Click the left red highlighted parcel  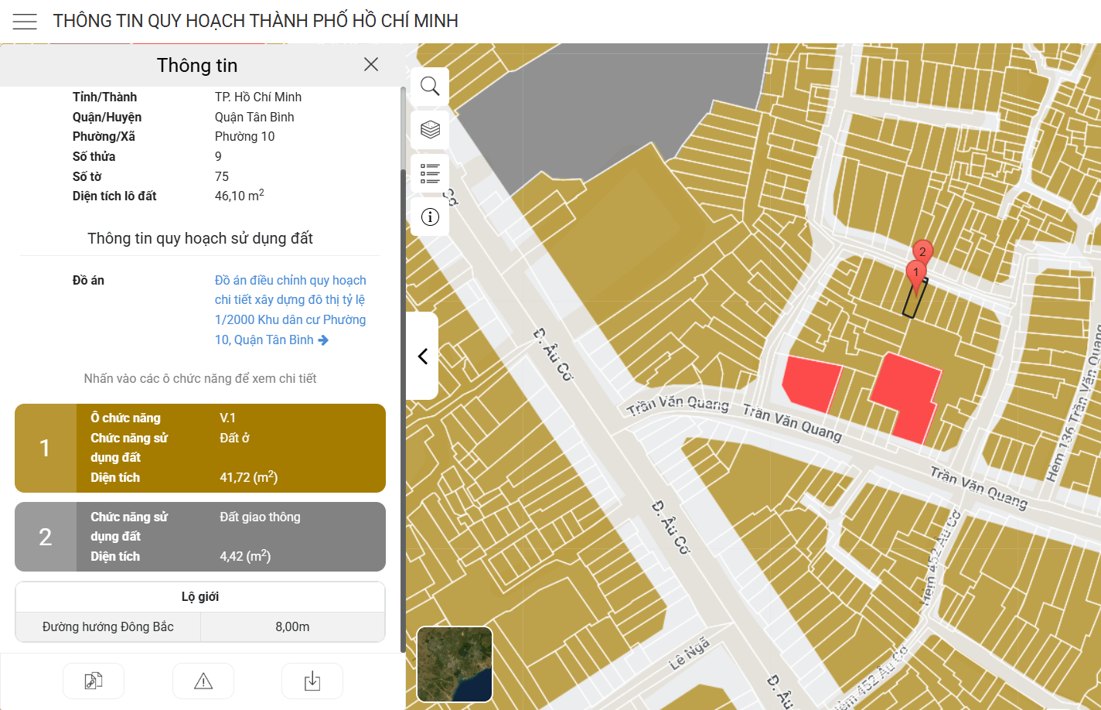coord(811,383)
